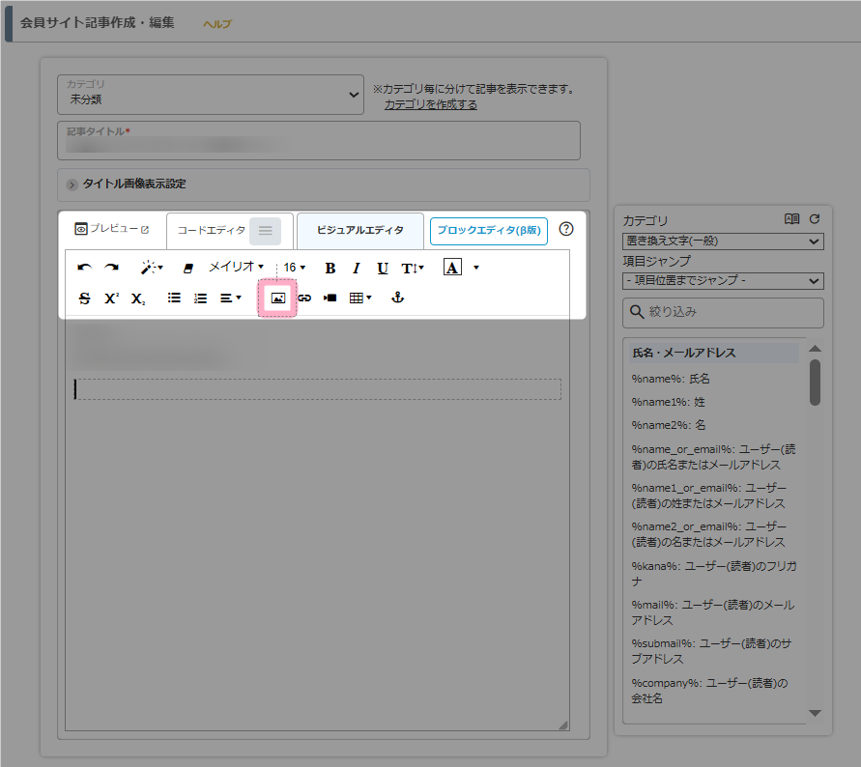Image resolution: width=861 pixels, height=767 pixels.
Task: Switch to the ビジュアルエディタ tab
Action: point(359,230)
